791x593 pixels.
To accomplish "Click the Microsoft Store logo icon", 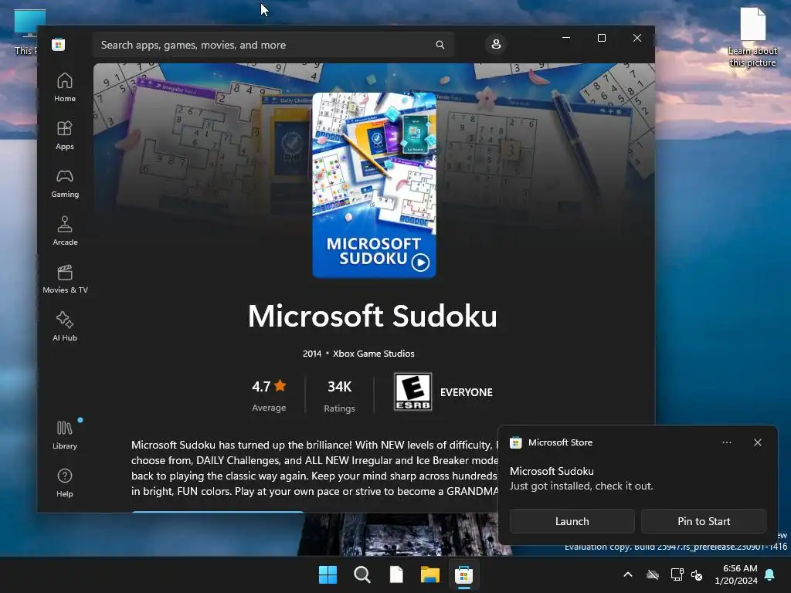I will (59, 45).
